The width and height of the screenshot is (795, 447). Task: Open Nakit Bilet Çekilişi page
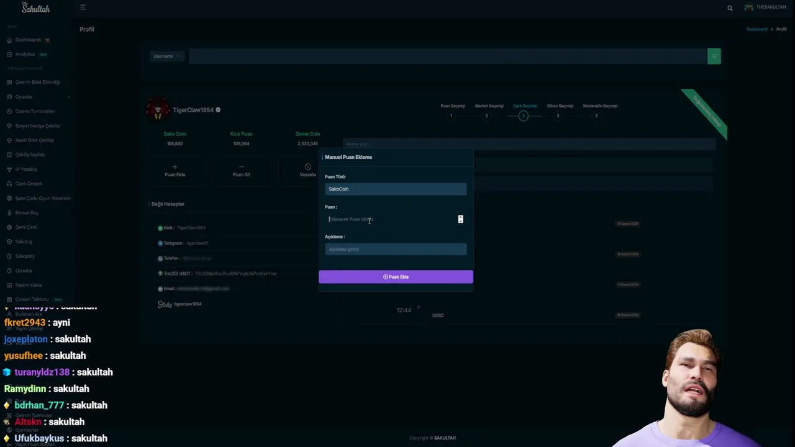[34, 140]
